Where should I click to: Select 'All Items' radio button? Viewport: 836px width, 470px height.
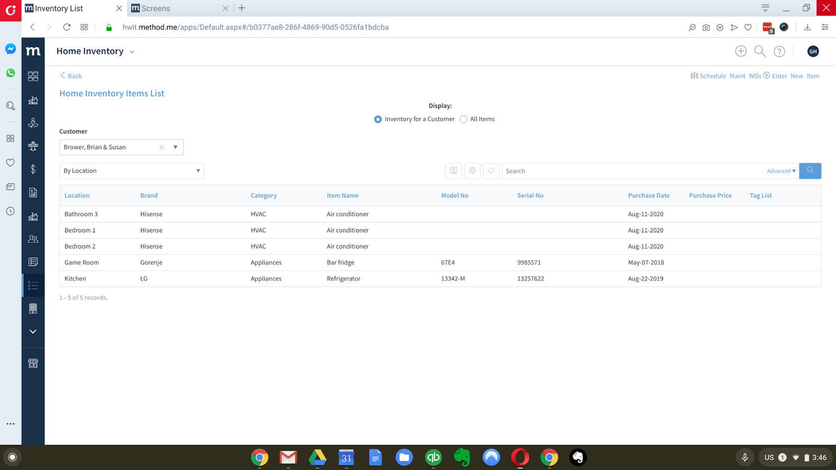point(463,119)
